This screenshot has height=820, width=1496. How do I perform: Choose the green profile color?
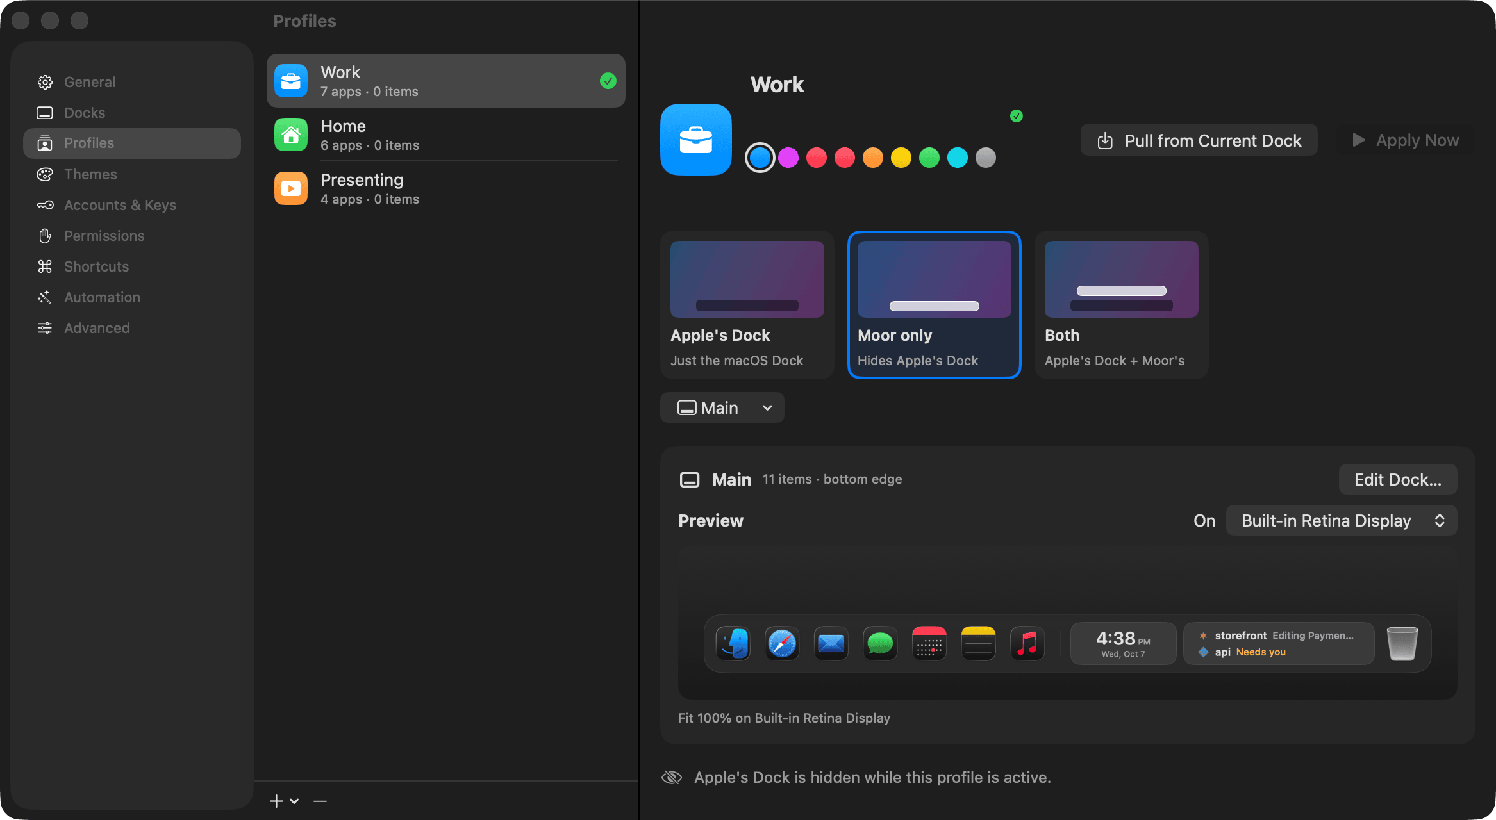coord(929,158)
